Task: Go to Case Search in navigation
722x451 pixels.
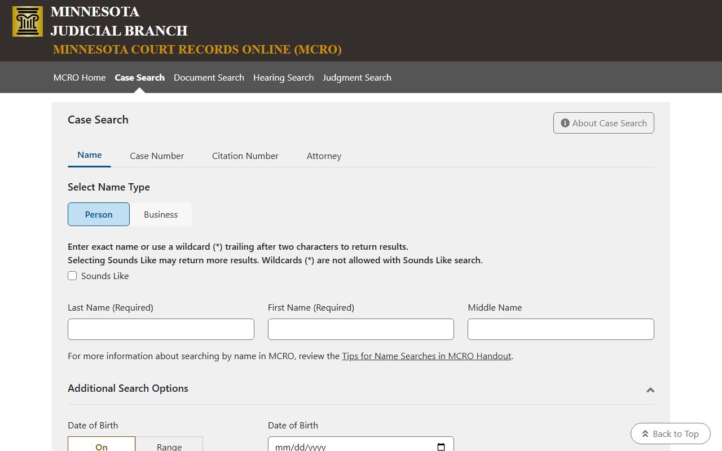Action: (140, 77)
